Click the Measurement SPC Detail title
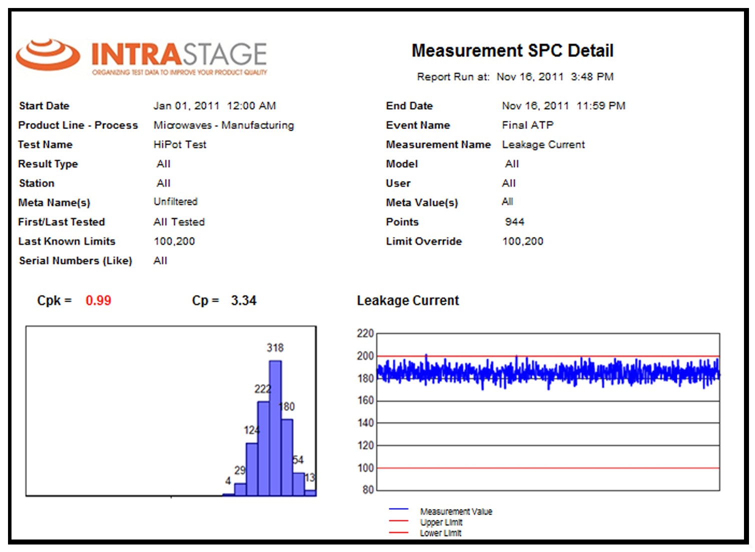The width and height of the screenshot is (755, 552). [512, 50]
